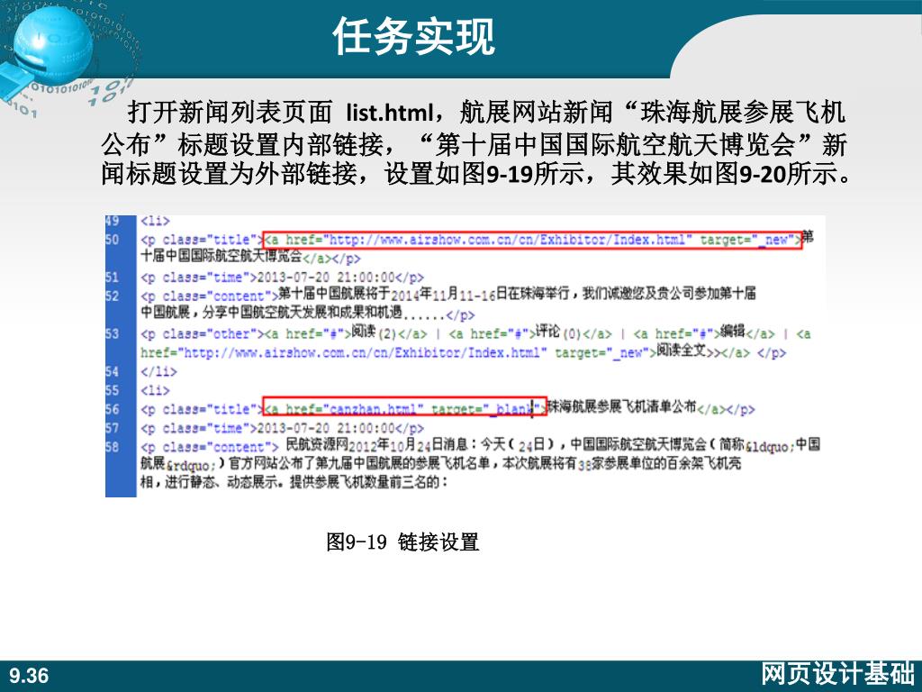
Task: Click the 阅读全文>> link text in the code
Action: click(x=688, y=351)
